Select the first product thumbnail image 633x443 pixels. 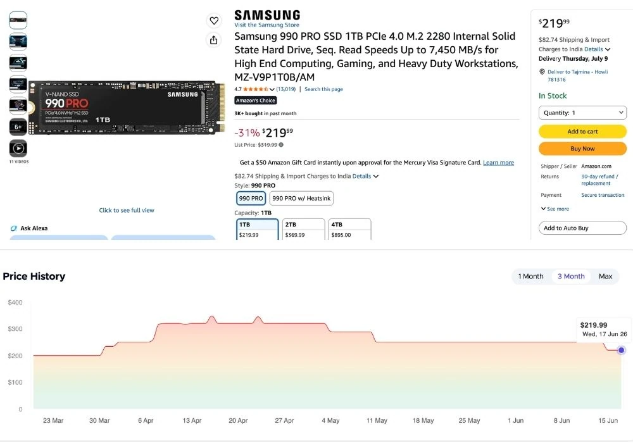coord(18,20)
